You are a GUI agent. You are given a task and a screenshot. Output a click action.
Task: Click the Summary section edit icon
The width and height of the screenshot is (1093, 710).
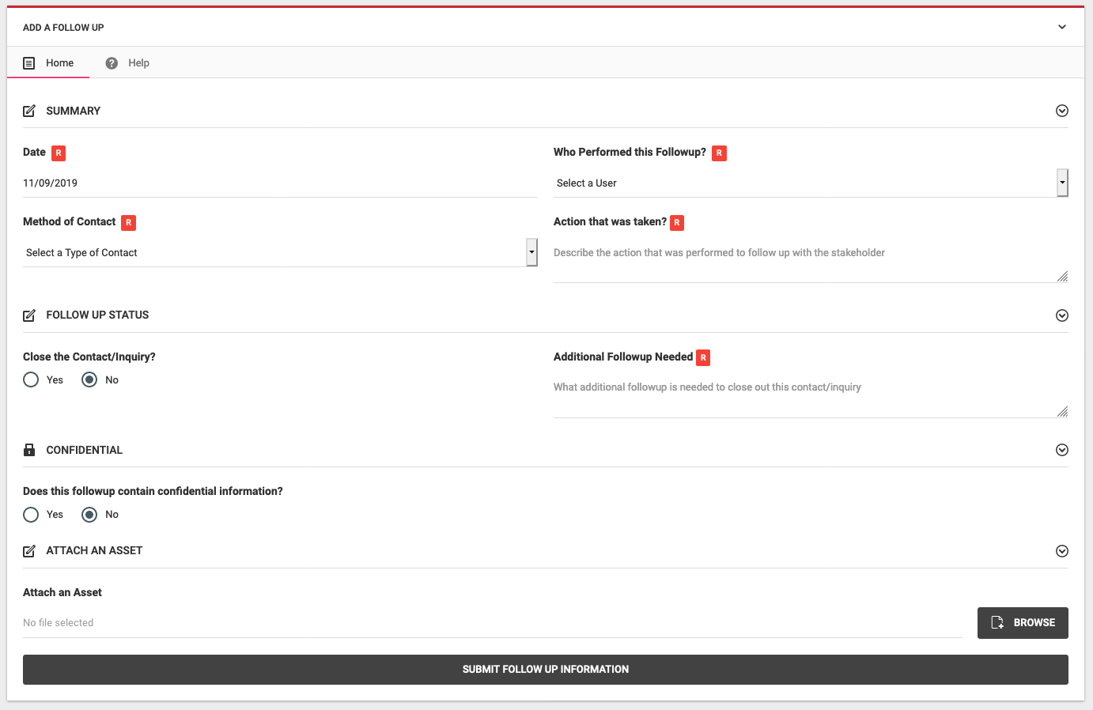click(29, 111)
